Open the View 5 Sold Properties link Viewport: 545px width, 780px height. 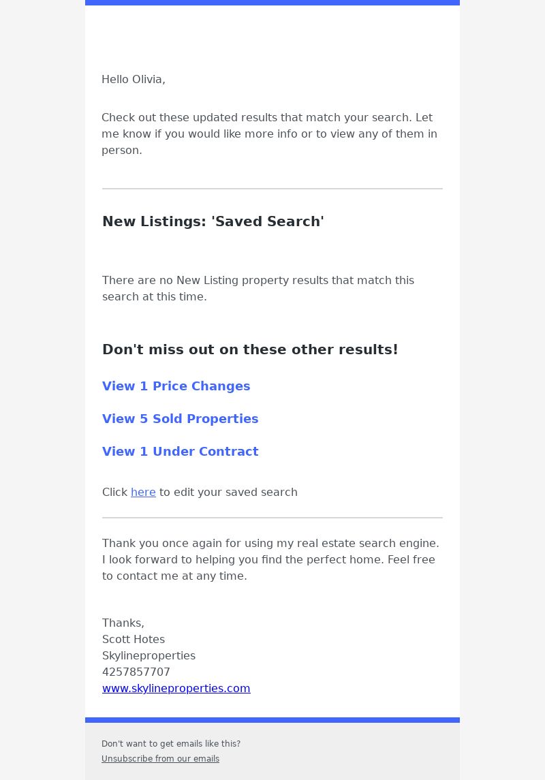[180, 419]
